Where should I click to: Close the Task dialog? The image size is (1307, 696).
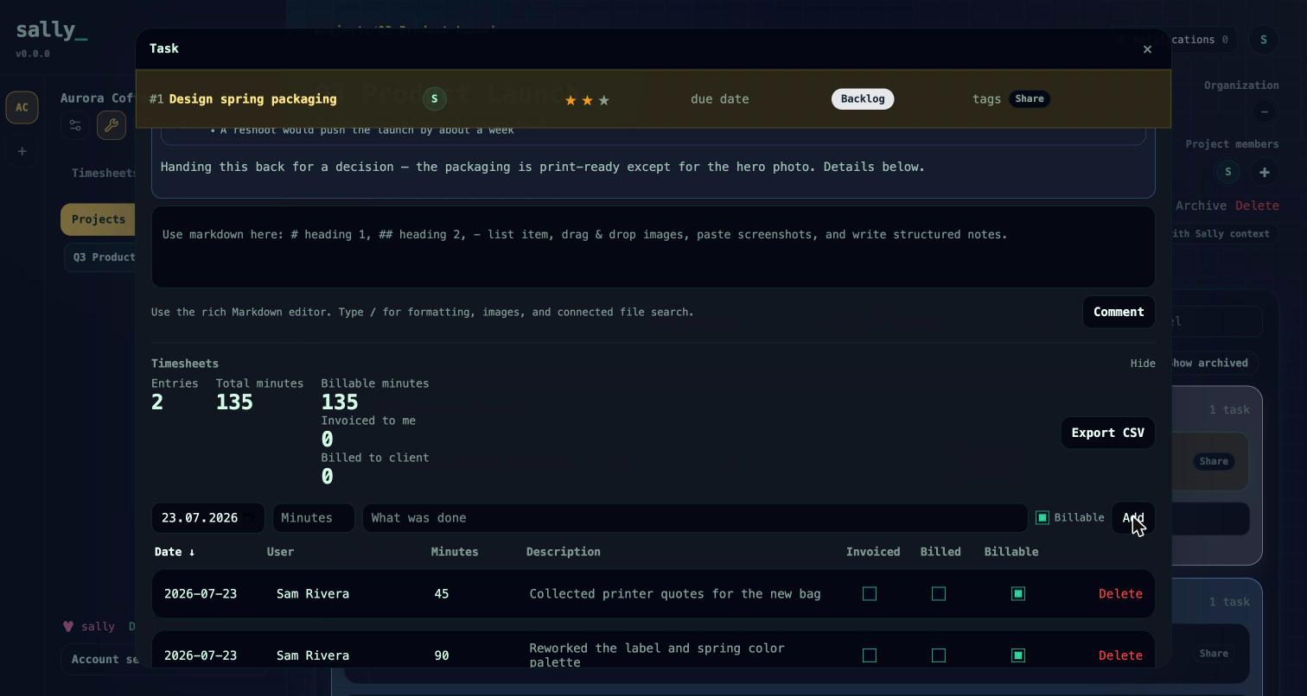[x=1147, y=49]
